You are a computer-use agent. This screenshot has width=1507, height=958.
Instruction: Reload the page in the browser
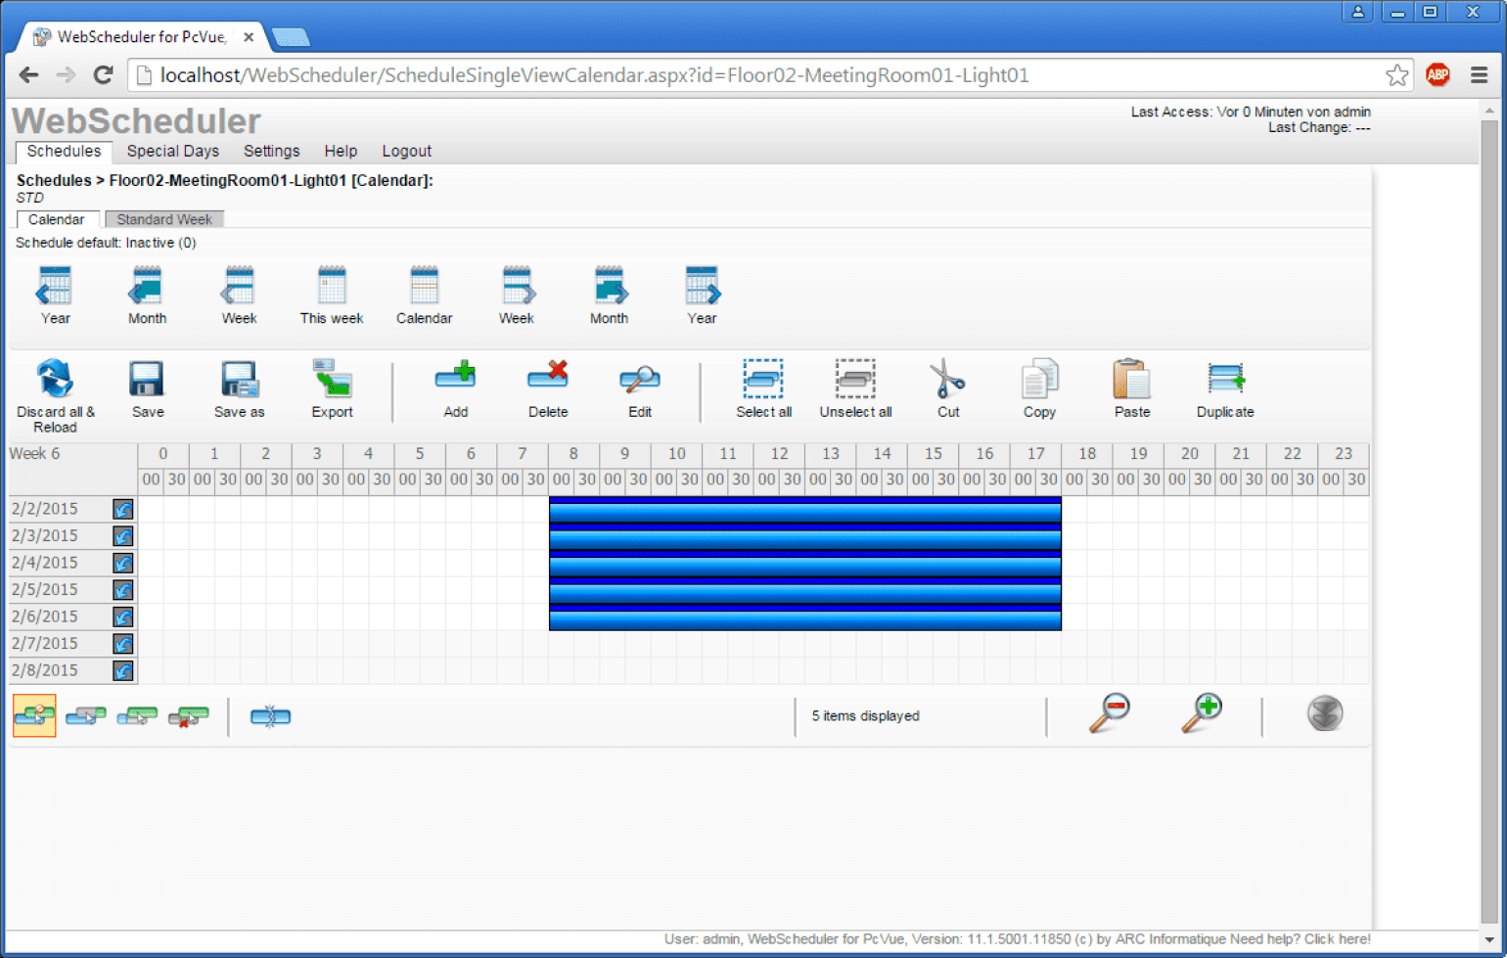[x=103, y=75]
